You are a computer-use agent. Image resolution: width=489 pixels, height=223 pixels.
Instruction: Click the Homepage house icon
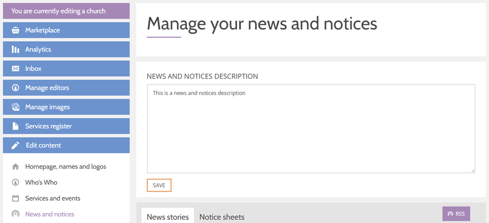(x=15, y=167)
